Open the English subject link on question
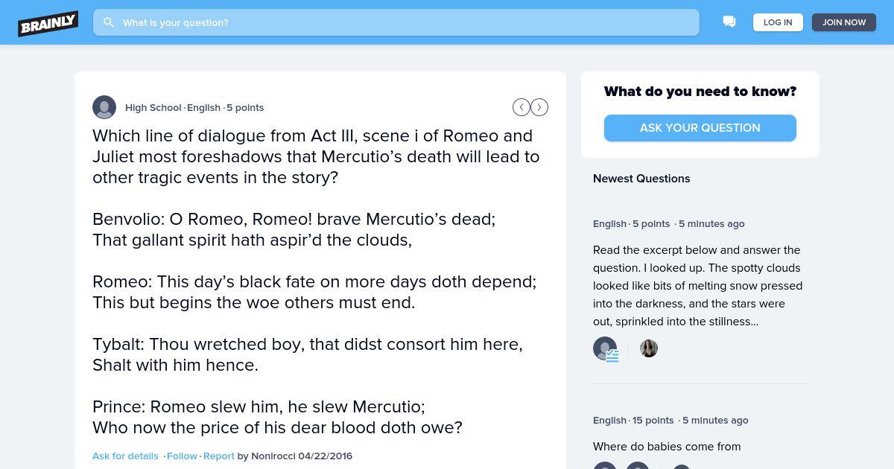Image resolution: width=894 pixels, height=469 pixels. tap(203, 107)
